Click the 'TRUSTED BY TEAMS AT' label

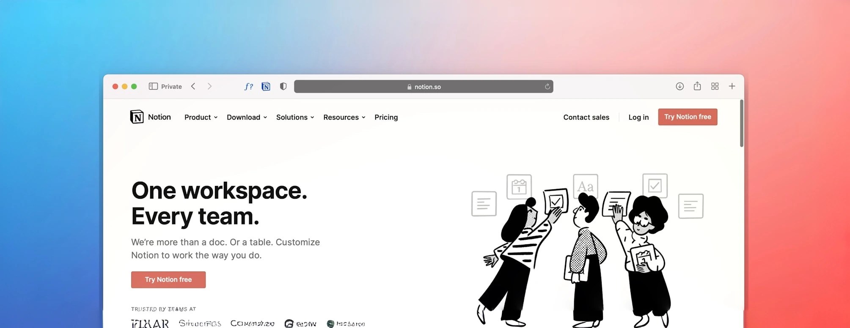pyautogui.click(x=163, y=309)
